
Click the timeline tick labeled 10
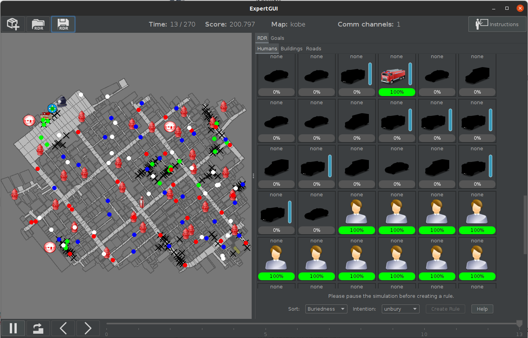tap(424, 334)
